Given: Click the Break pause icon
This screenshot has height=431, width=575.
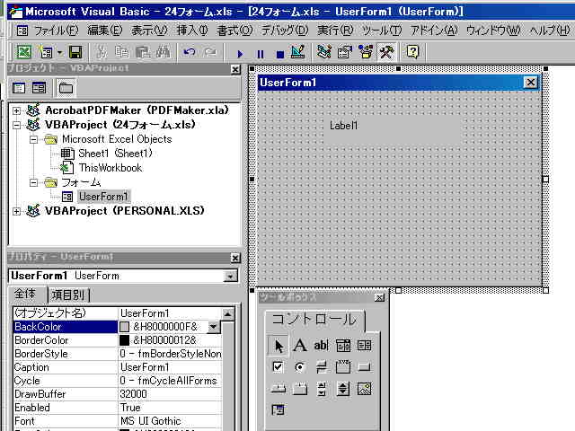Looking at the screenshot, I should [261, 54].
